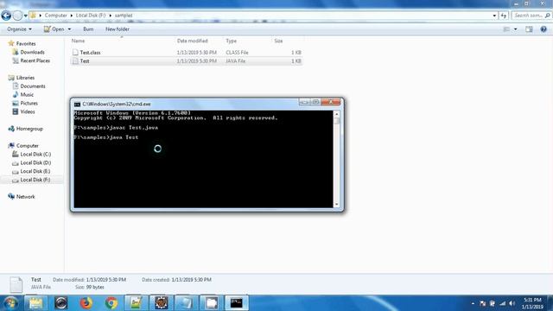
Task: Change your view icon in the toolbar
Action: point(506,29)
